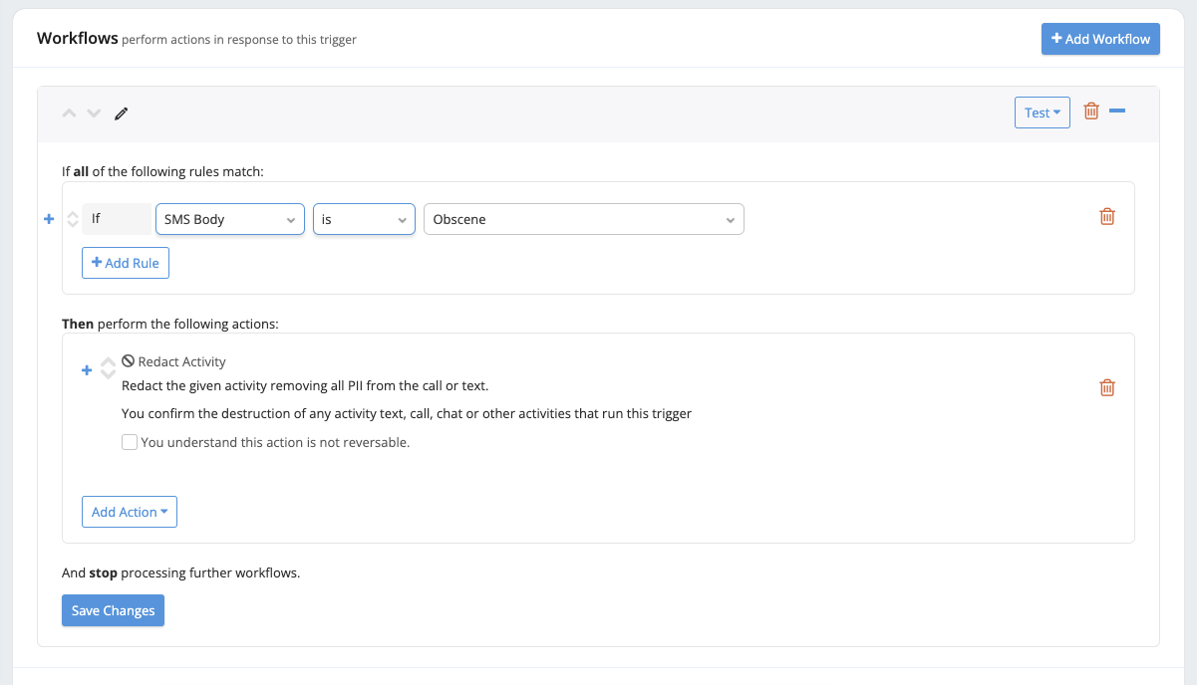Image resolution: width=1197 pixels, height=685 pixels.
Task: Move the workflow down with the down chevron
Action: pyautogui.click(x=94, y=114)
